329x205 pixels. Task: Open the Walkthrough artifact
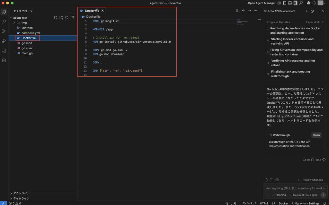click(x=316, y=135)
